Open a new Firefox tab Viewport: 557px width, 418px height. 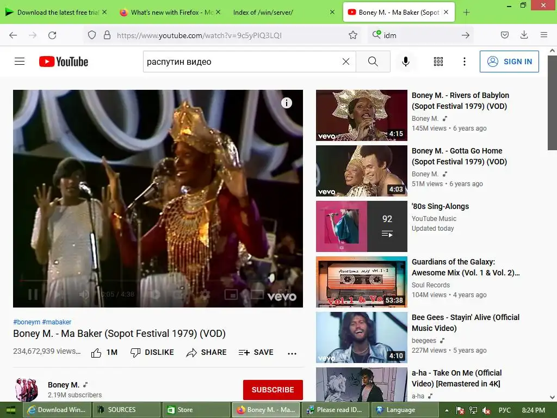(x=466, y=13)
